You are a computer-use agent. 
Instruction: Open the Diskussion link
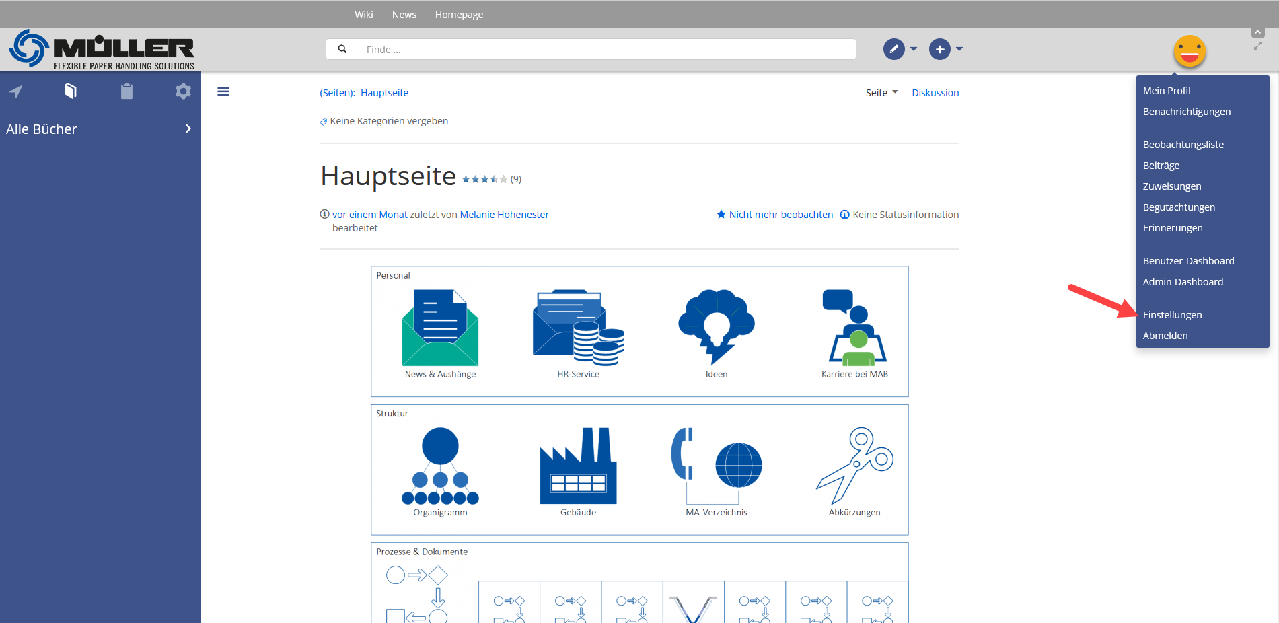click(x=935, y=93)
